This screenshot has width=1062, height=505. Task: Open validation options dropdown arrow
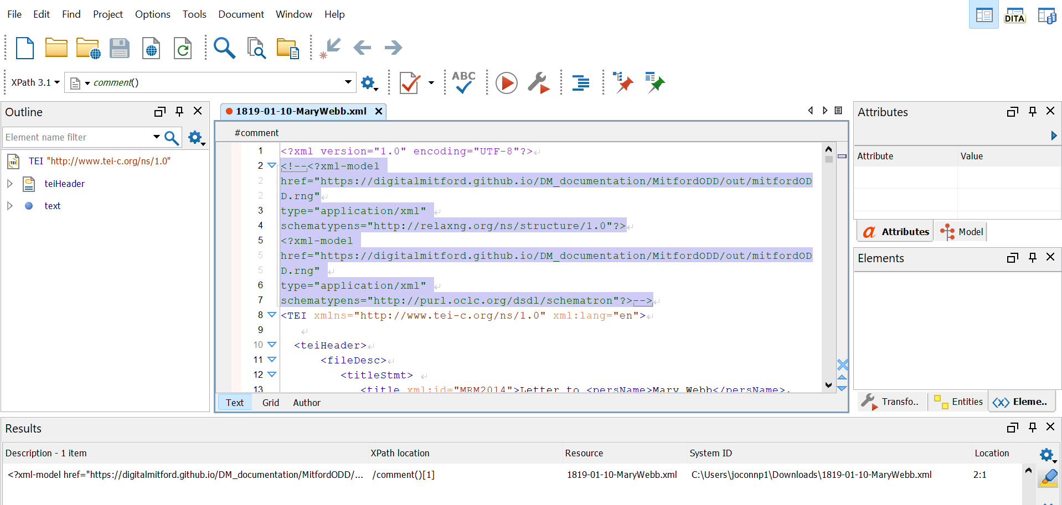coord(431,83)
